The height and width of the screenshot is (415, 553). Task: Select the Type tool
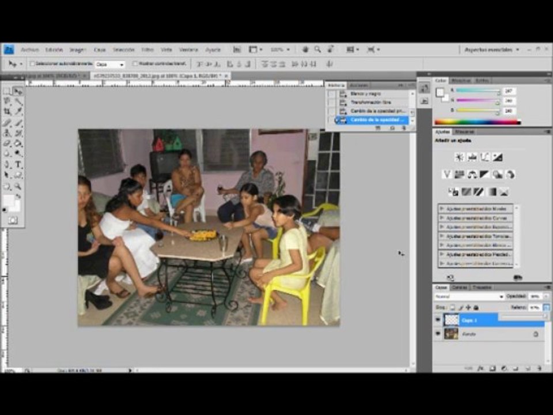point(18,164)
